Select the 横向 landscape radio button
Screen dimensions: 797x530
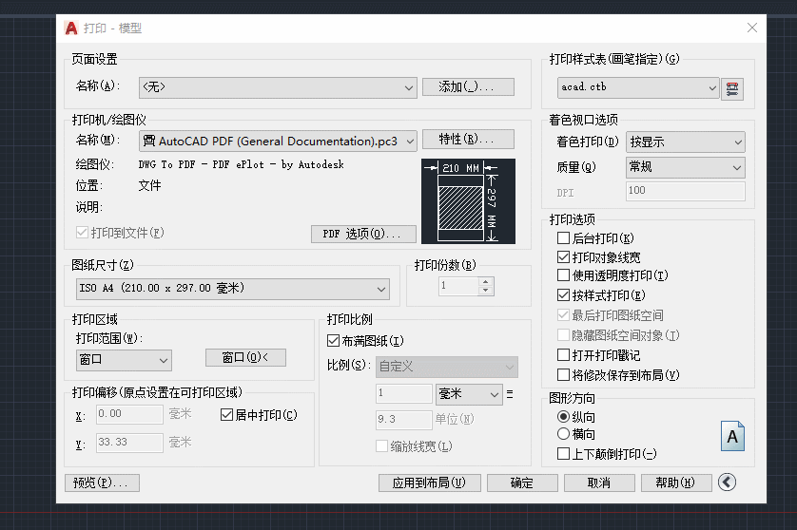564,434
